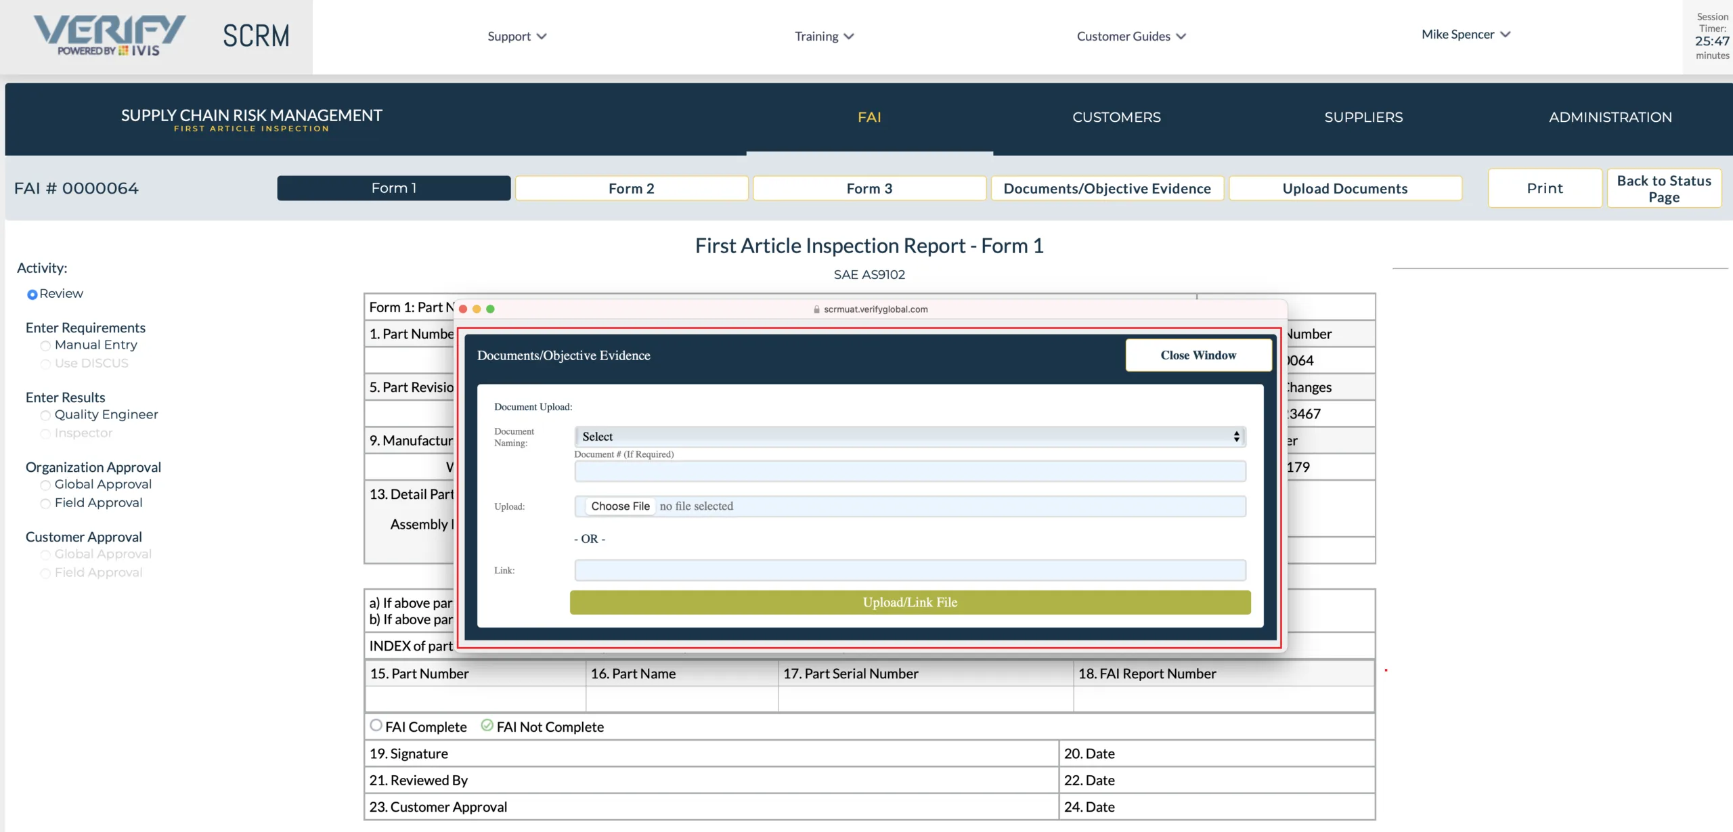
Task: Select the Manual Entry radio option
Action: pyautogui.click(x=45, y=346)
